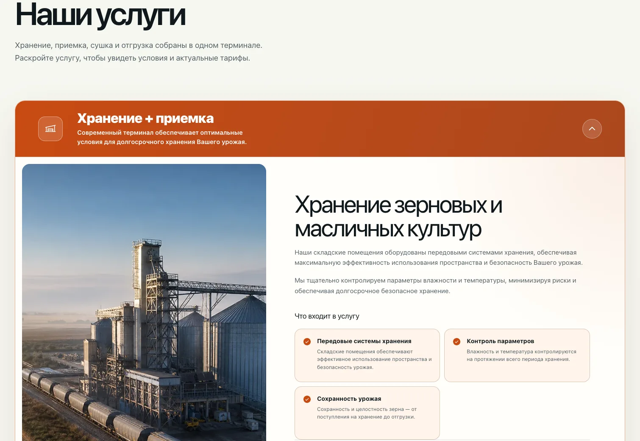
Task: Collapse the «Хранение + приемка» section chevron
Action: [592, 129]
